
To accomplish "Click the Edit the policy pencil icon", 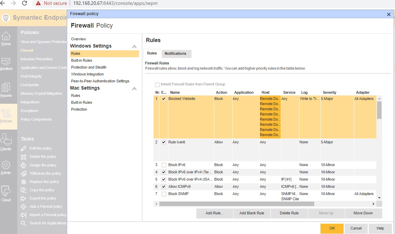I will coord(23,149).
